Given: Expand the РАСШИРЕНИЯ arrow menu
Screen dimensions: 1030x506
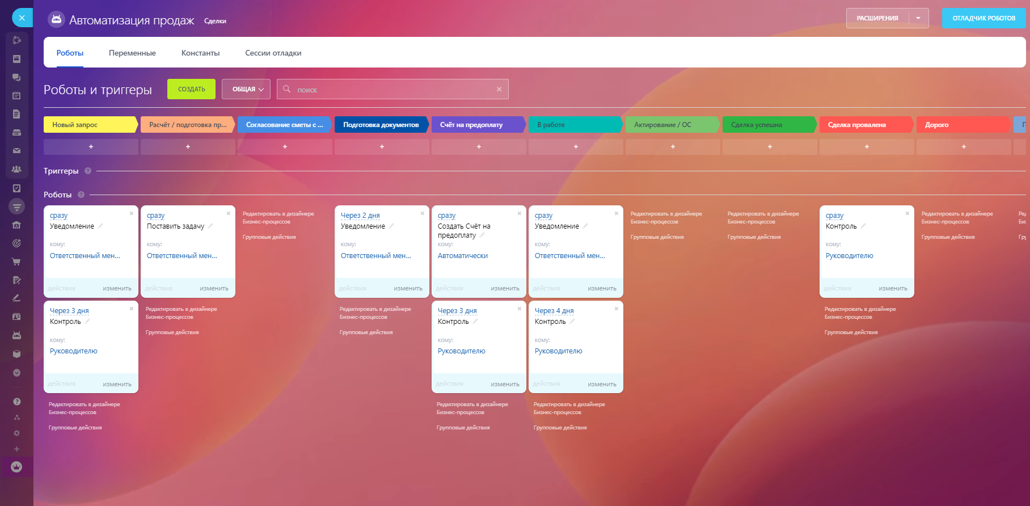Looking at the screenshot, I should (x=918, y=18).
